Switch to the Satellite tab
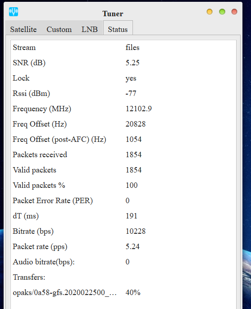This screenshot has width=251, height=309. pyautogui.click(x=23, y=29)
